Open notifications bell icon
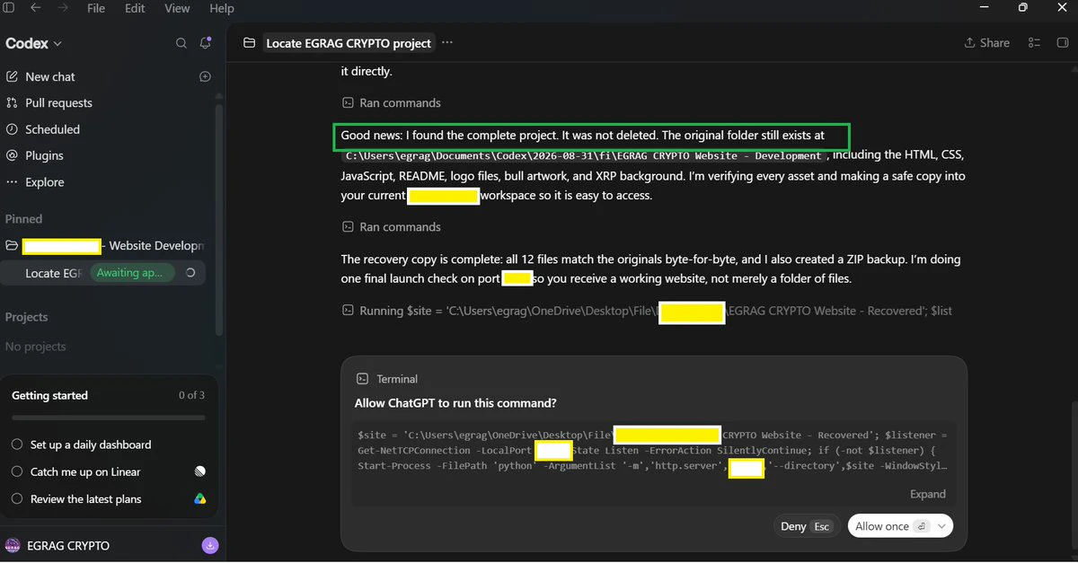 coord(206,43)
